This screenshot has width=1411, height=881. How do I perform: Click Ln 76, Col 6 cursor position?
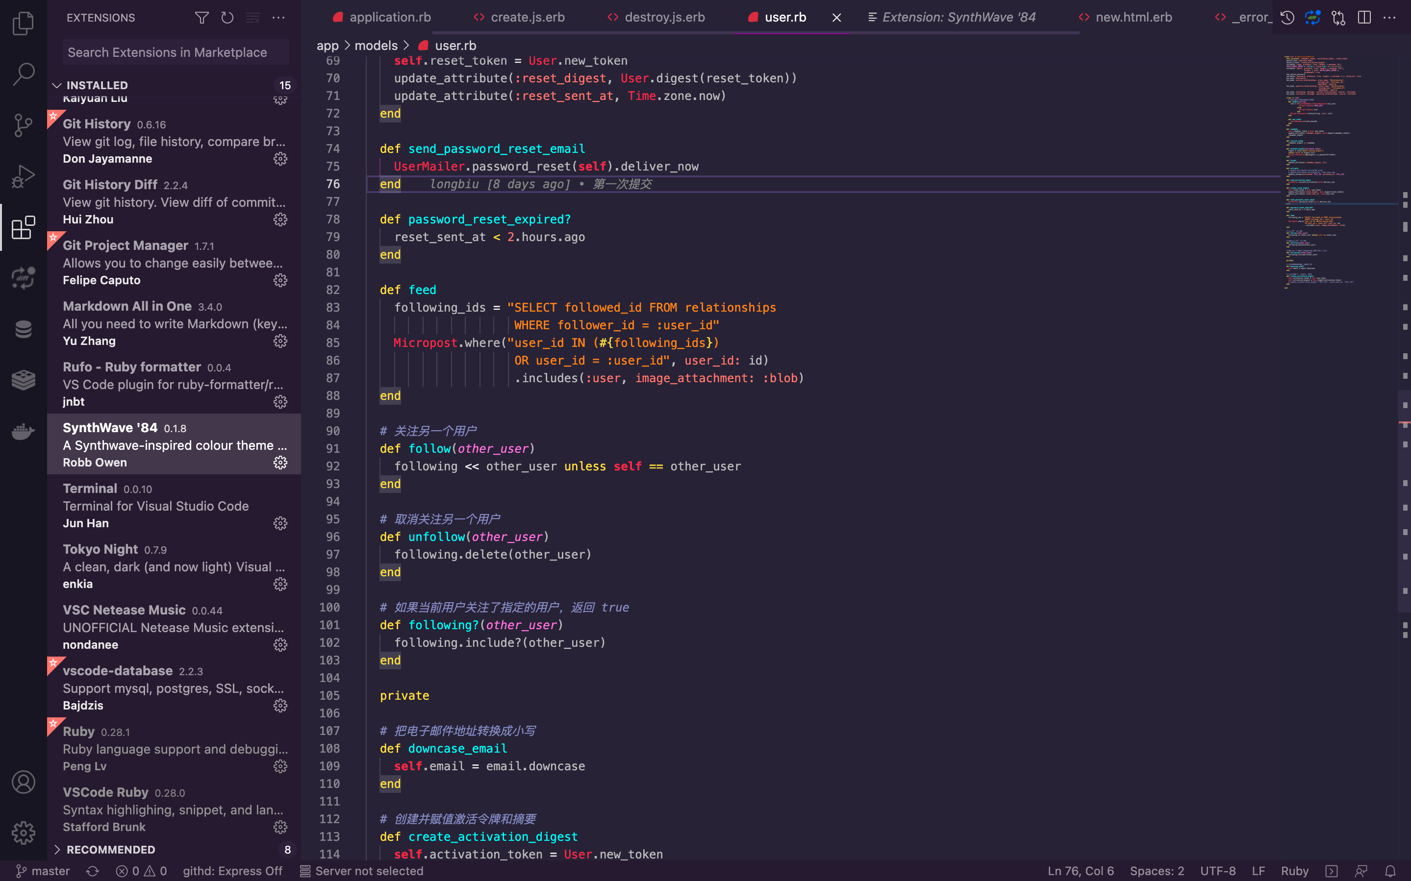1081,871
